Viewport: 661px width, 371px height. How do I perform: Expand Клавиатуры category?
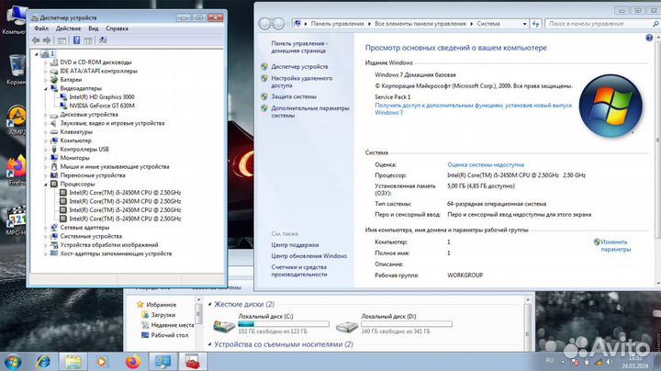click(x=46, y=132)
